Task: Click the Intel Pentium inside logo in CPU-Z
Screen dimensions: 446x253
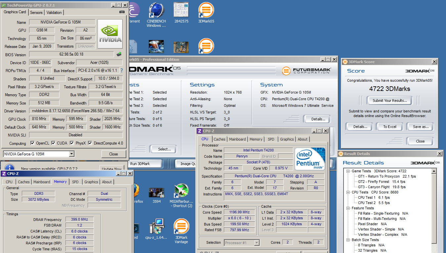Action: pos(310,159)
